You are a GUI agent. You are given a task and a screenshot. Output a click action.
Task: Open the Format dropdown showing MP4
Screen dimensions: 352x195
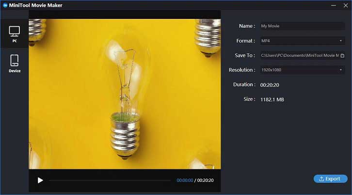pos(303,41)
